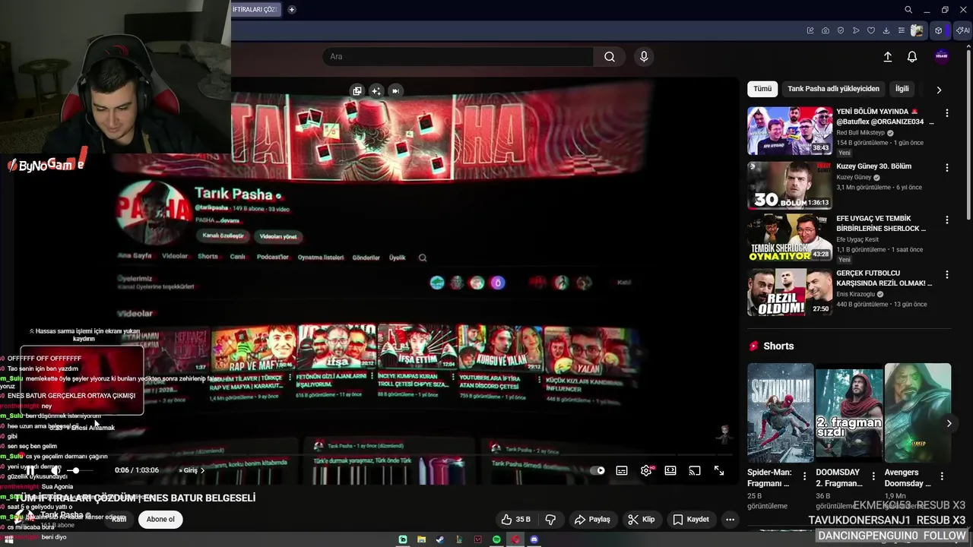
Task: Open the TEMBİK SHERLOCK OYNATIYOR thumbnail
Action: click(790, 238)
